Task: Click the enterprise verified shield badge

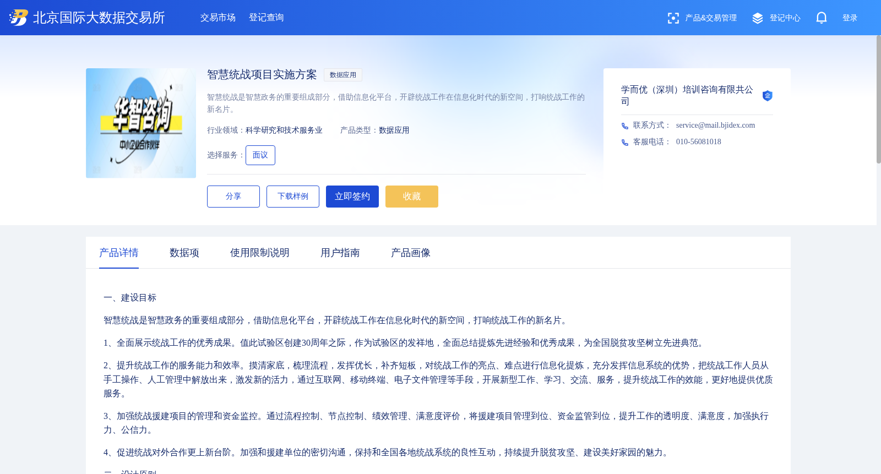Action: [767, 96]
